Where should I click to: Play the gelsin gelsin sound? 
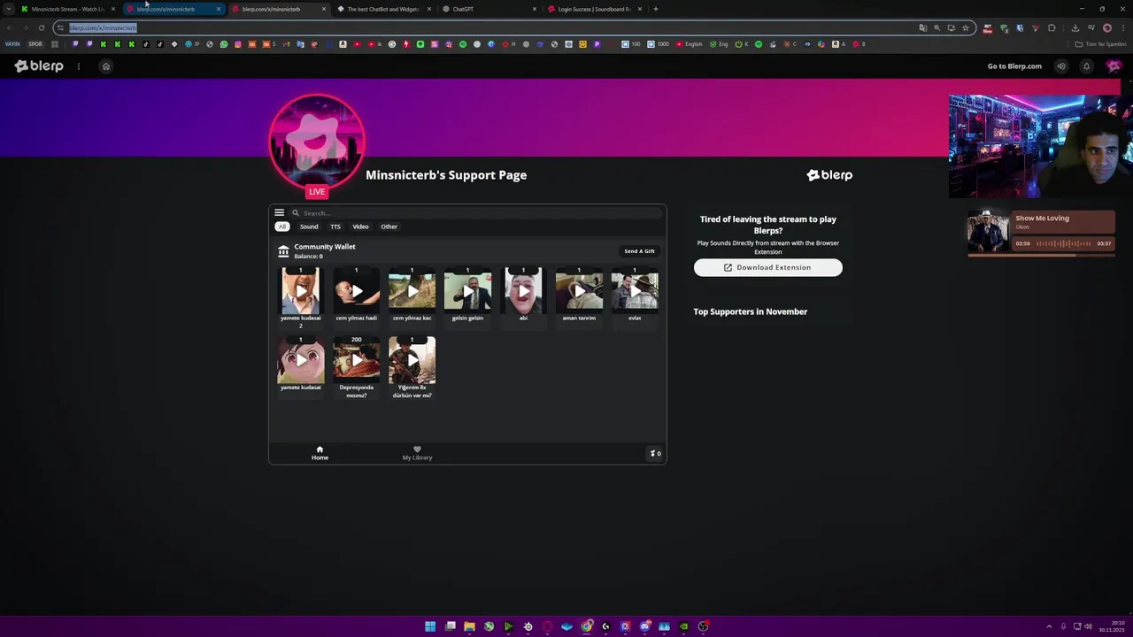[x=467, y=291]
